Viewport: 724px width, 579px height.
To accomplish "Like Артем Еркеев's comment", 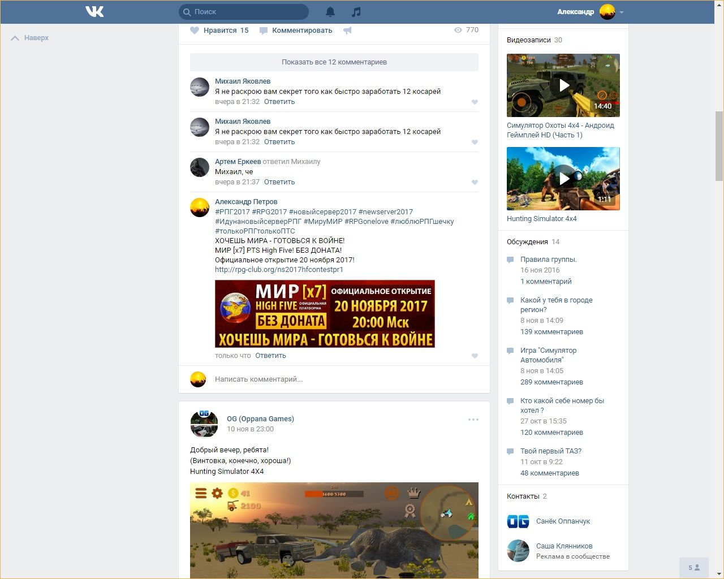I will click(x=475, y=182).
